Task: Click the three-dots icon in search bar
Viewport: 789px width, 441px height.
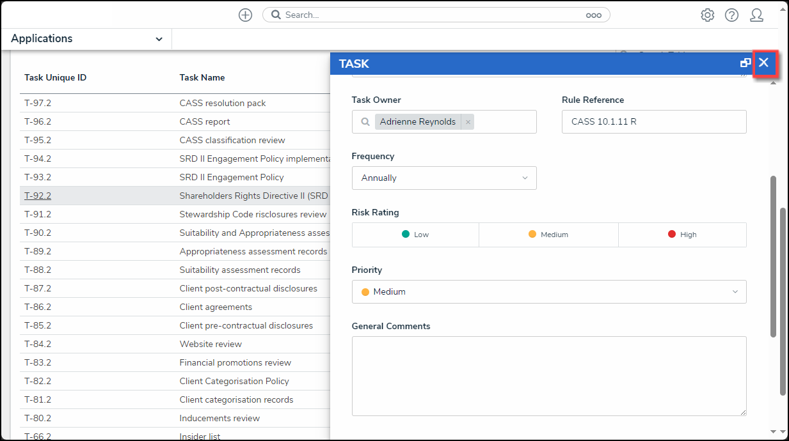Action: click(593, 15)
